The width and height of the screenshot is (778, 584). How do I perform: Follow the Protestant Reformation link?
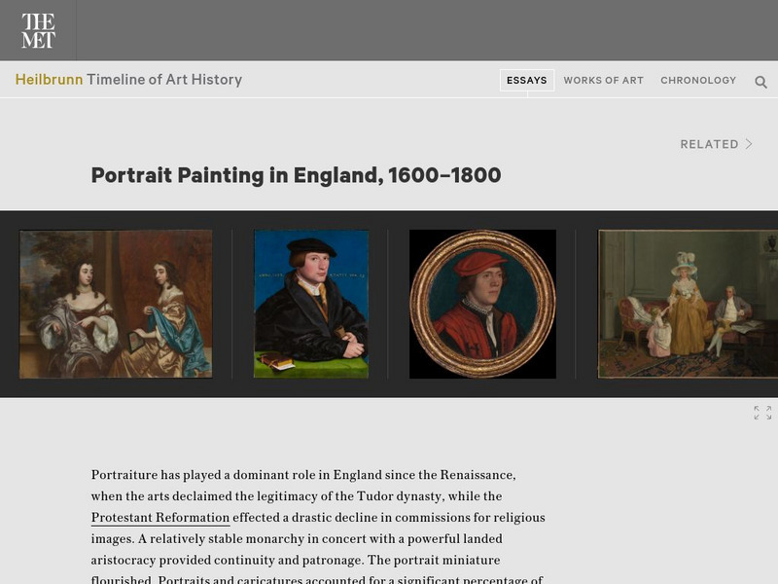coord(160,518)
